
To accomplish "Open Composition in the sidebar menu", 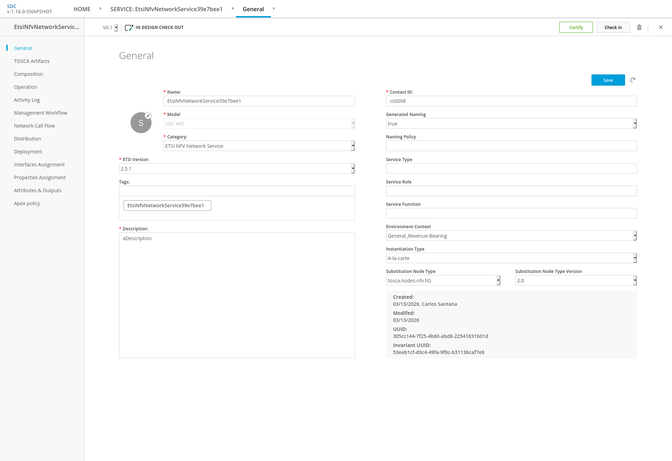I will [x=28, y=74].
